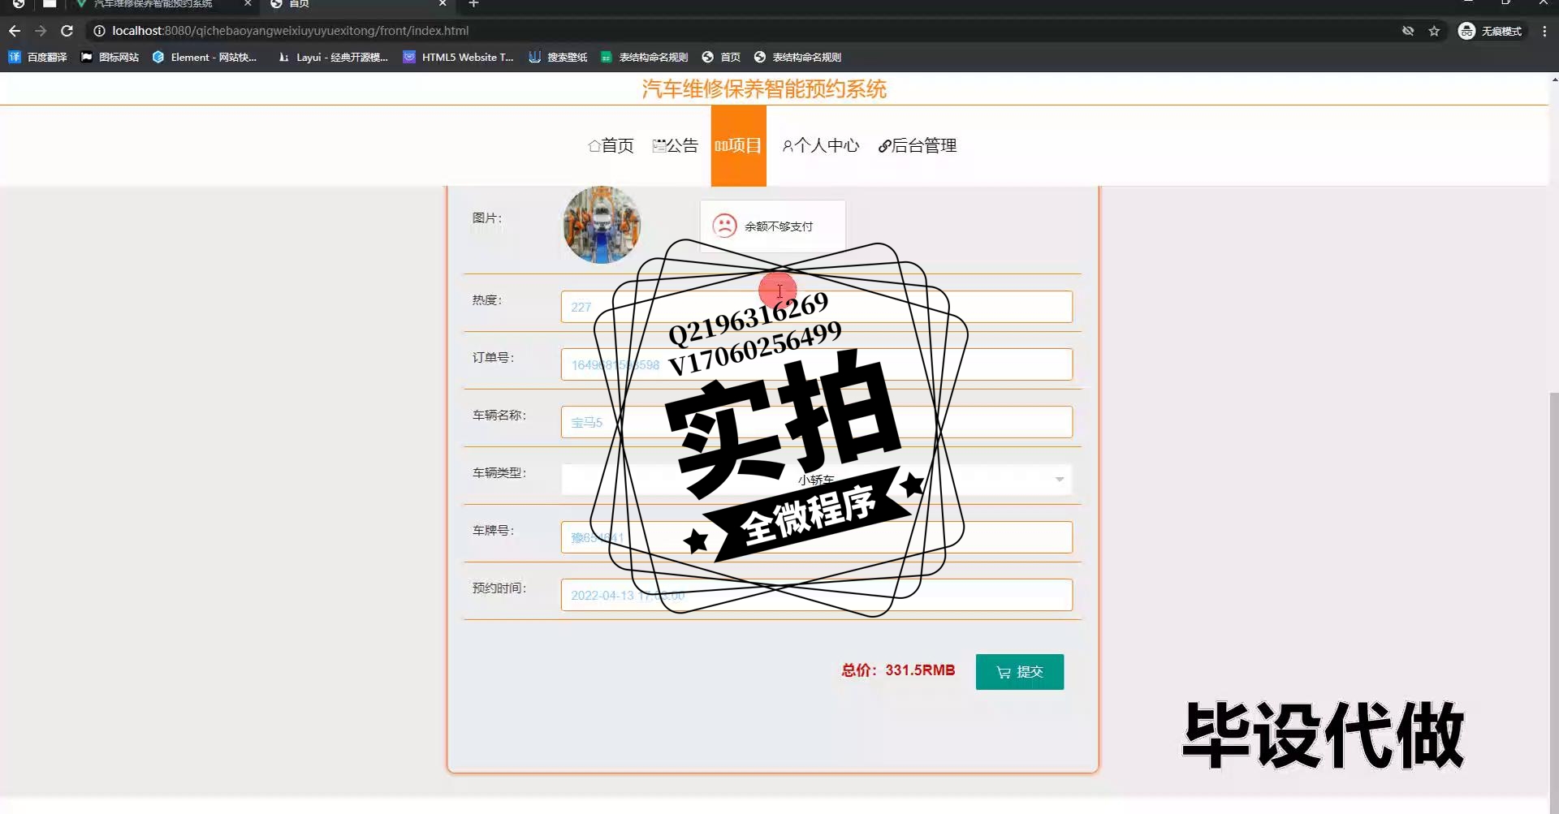Bookmark this page with star icon
Viewport: 1559px width, 814px height.
[1434, 31]
